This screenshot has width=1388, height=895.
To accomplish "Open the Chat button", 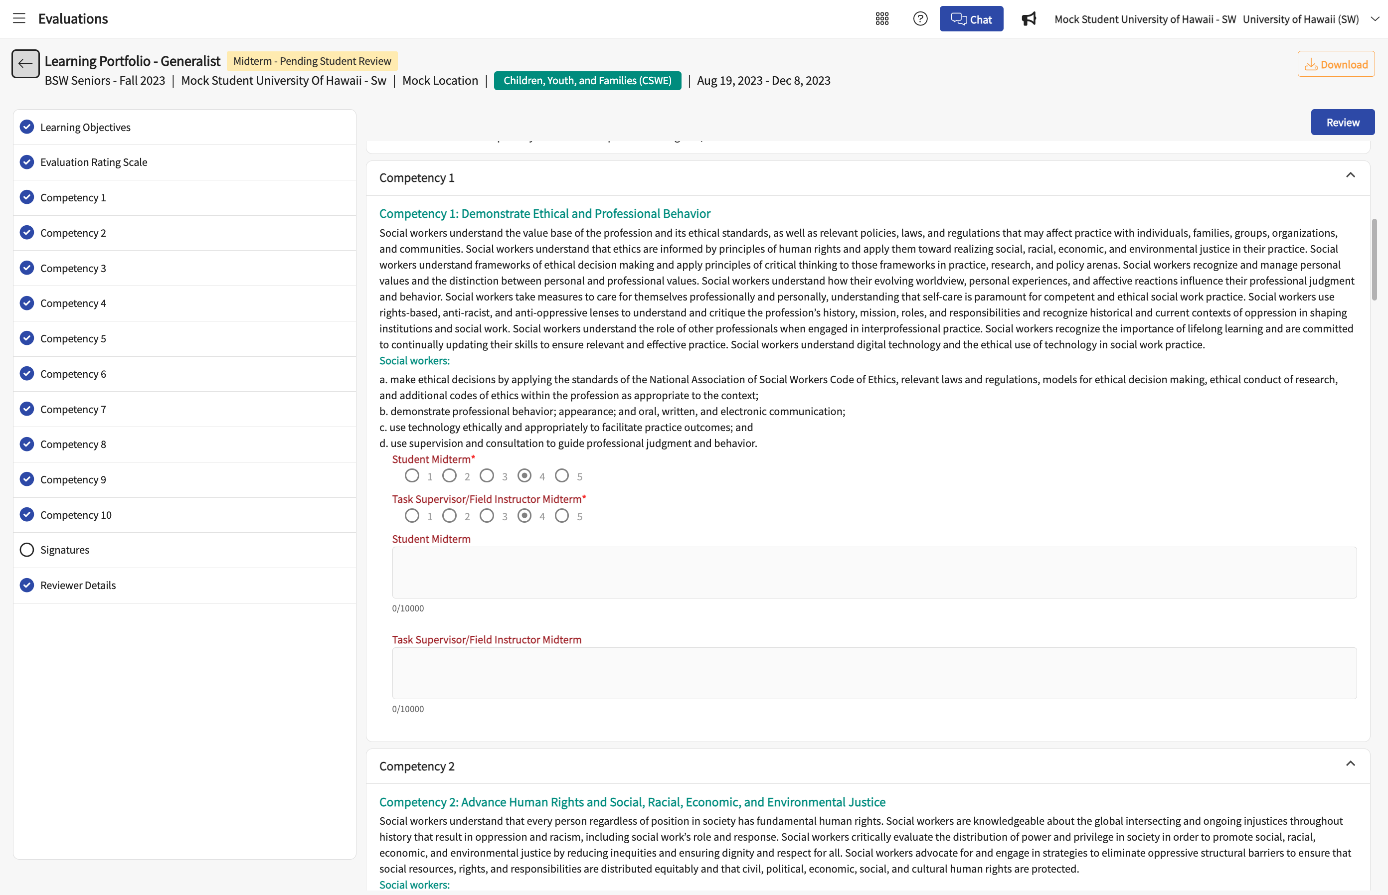I will (x=971, y=18).
